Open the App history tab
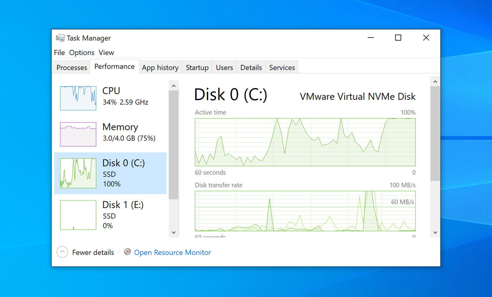Viewport: 492px width, 297px height. pos(160,67)
